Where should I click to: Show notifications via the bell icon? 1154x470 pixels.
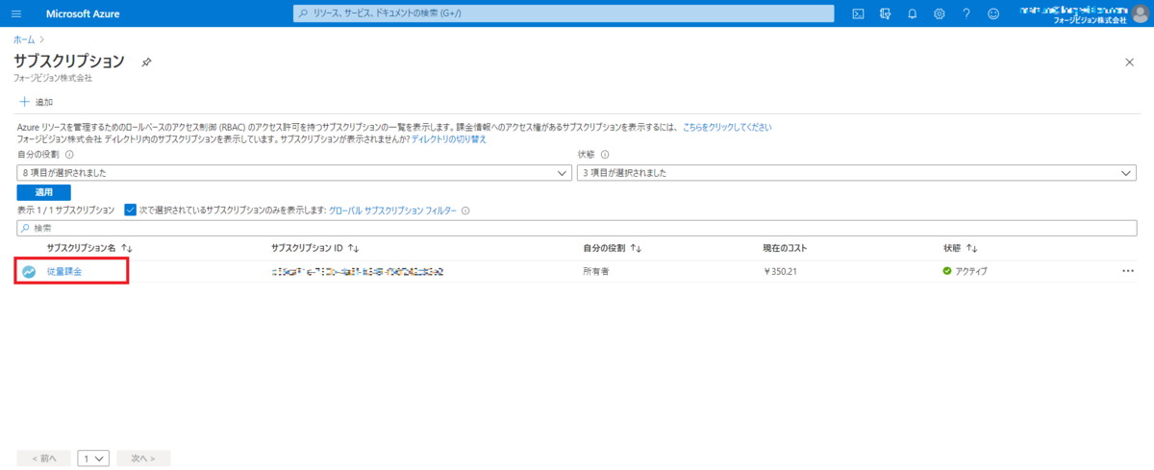tap(912, 13)
